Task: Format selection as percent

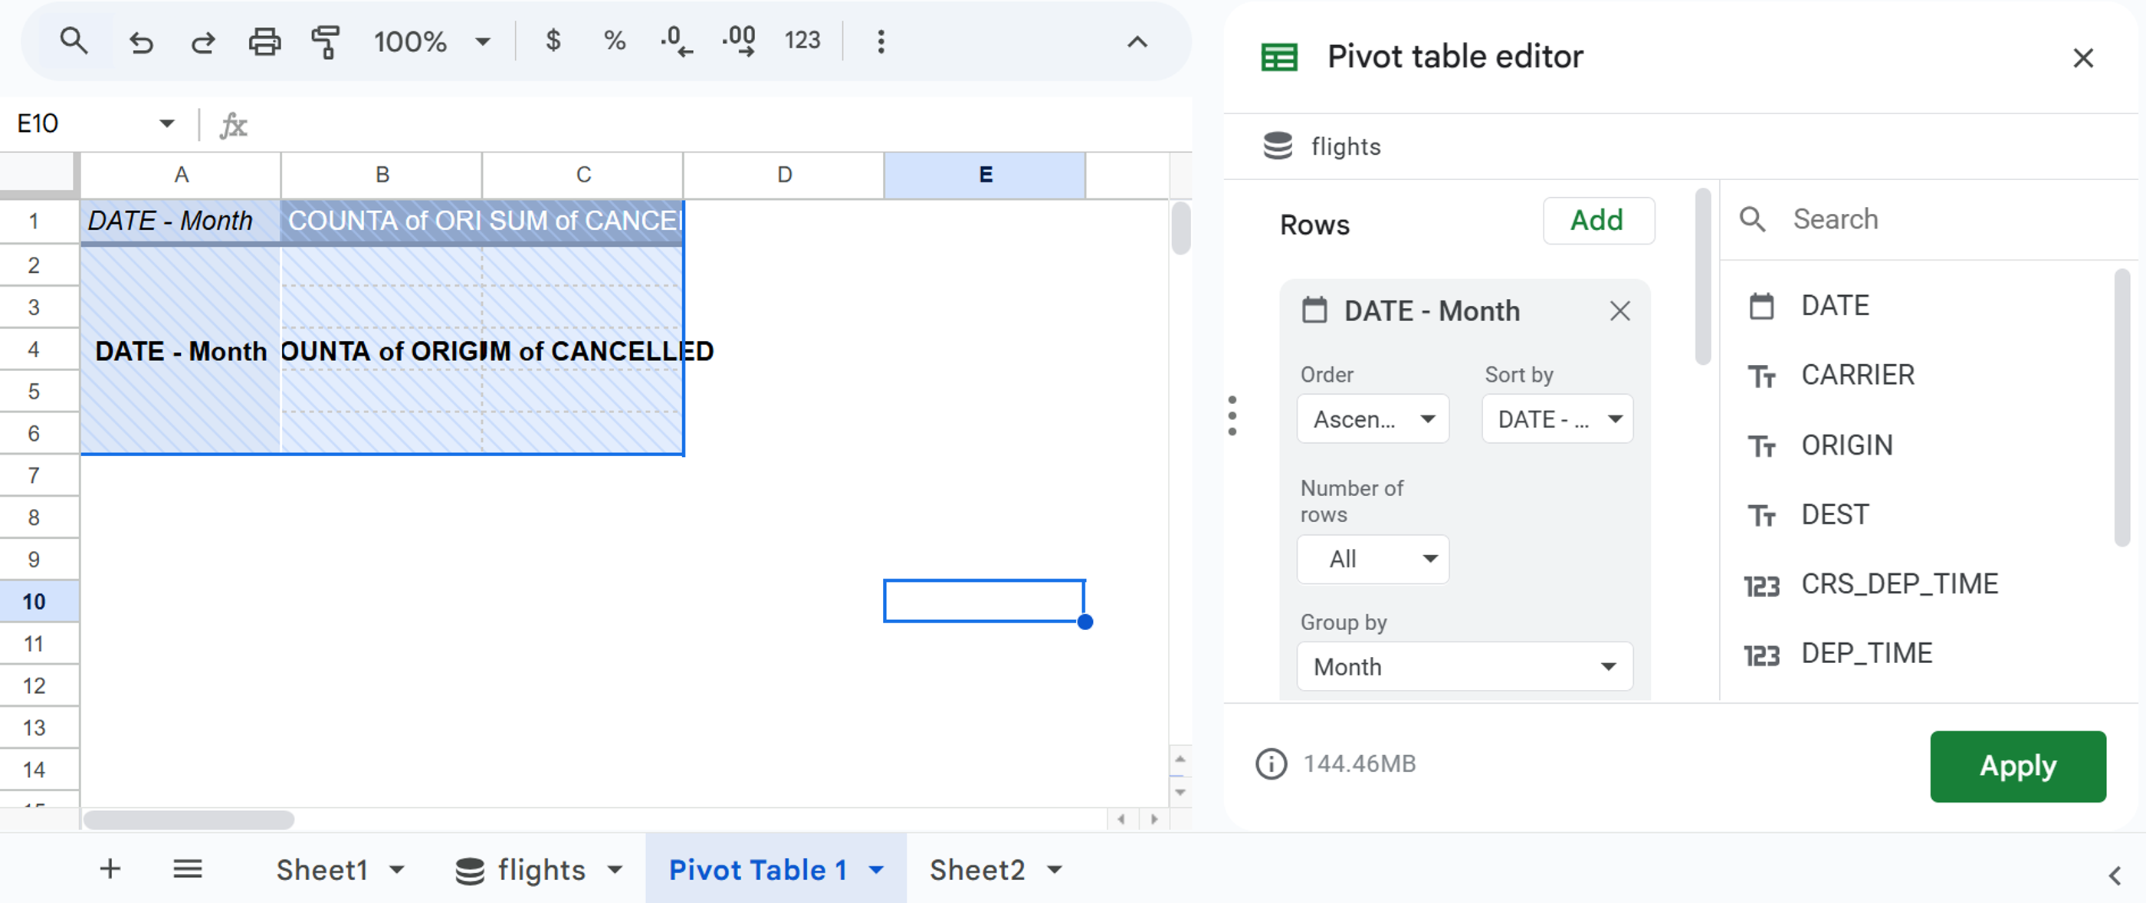Action: 614,39
